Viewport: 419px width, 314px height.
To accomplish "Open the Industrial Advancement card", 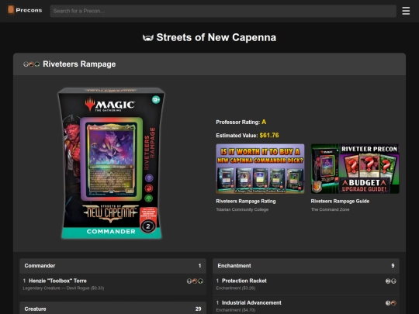I will click(251, 302).
